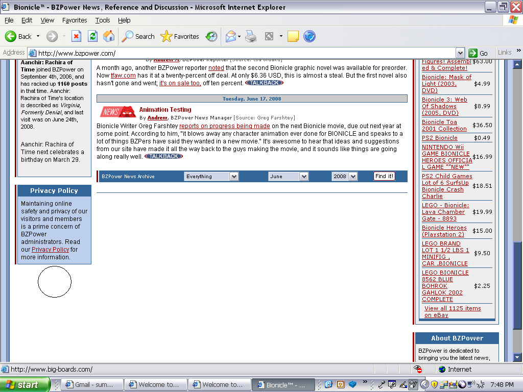Open Back button history dropdown arrow
This screenshot has height=392, width=523.
pos(38,36)
